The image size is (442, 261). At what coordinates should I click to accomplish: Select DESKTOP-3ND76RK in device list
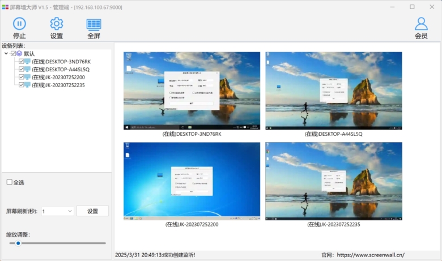click(61, 61)
